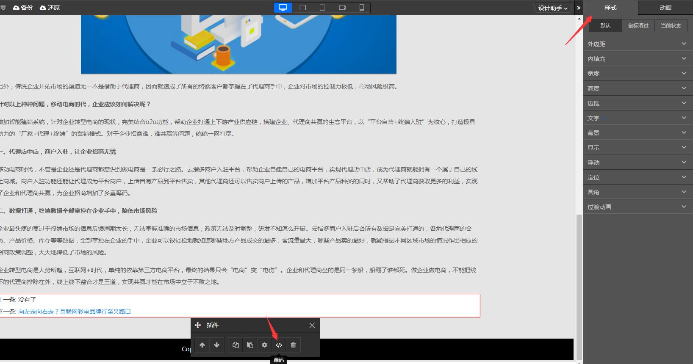Select the 鼠标滑过 hover state
Image resolution: width=693 pixels, height=364 pixels.
pos(638,26)
